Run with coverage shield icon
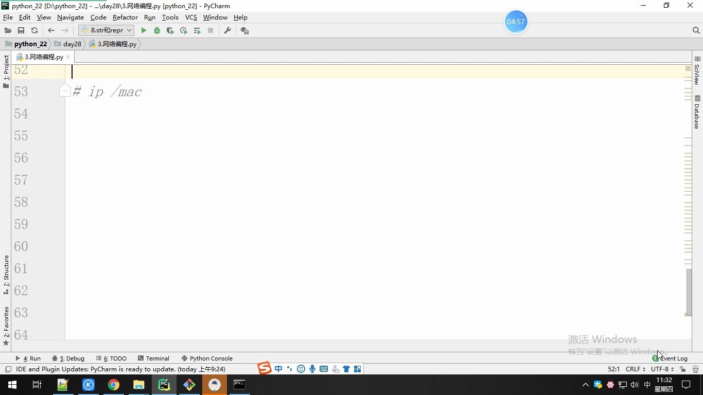This screenshot has height=395, width=703. pos(170,30)
